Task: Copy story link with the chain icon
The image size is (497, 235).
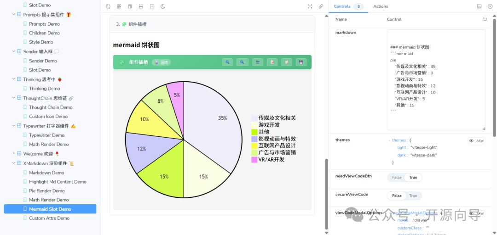Action: coord(321,6)
